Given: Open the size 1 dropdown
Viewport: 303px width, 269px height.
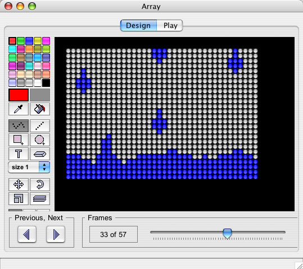Looking at the screenshot, I should 29,167.
